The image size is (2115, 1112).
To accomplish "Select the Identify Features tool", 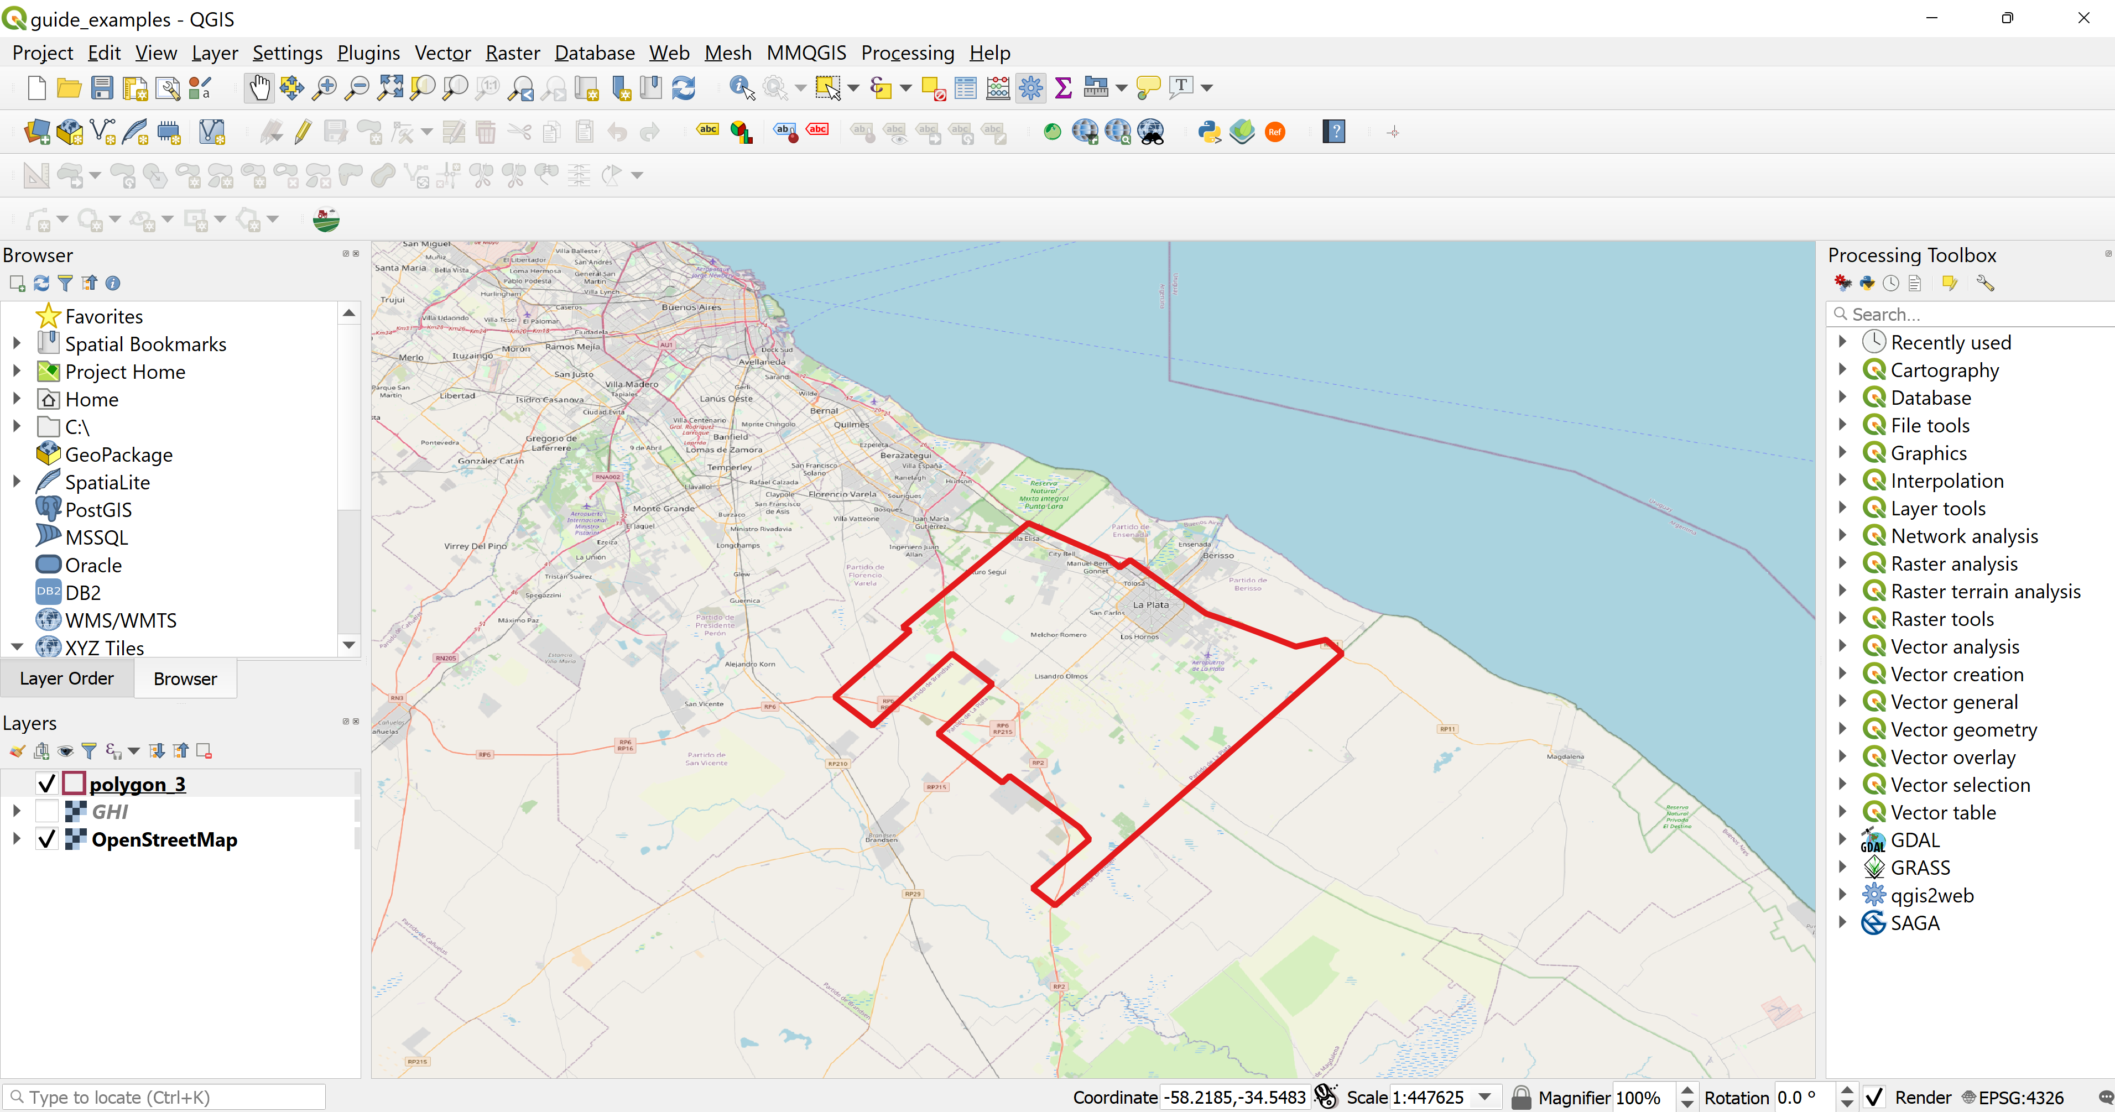I will pyautogui.click(x=742, y=87).
